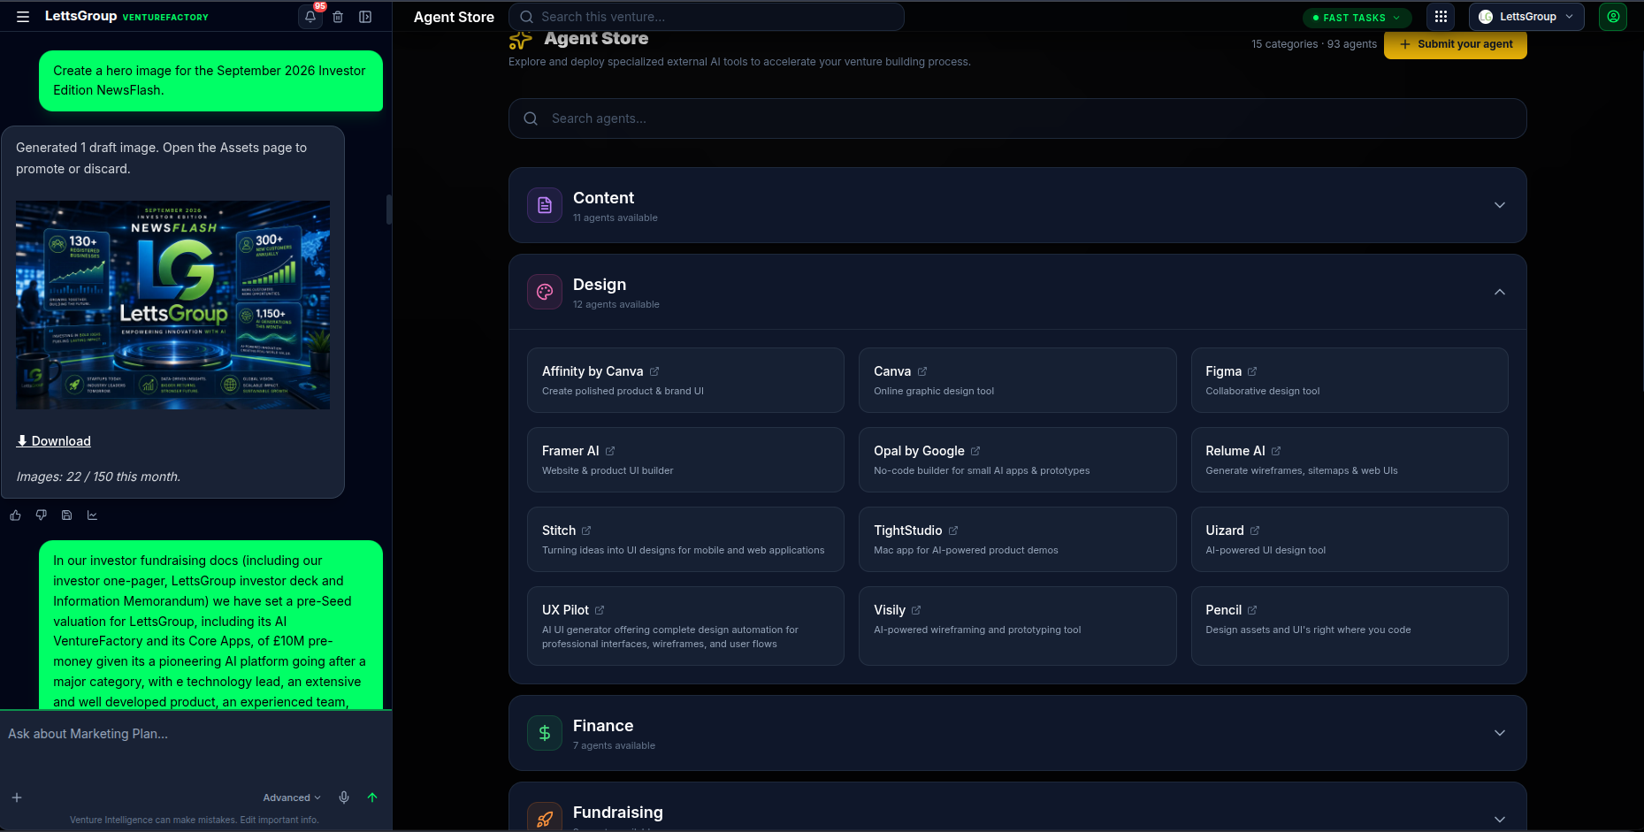This screenshot has height=832, width=1644.
Task: Open external link icon next to Opal by Google
Action: coord(975,451)
